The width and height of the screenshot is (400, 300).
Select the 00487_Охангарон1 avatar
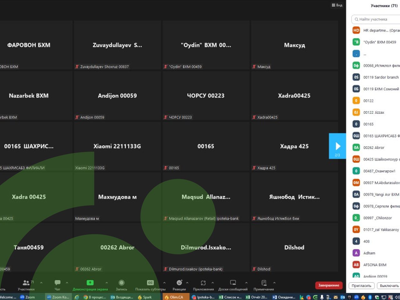pyautogui.click(x=356, y=171)
